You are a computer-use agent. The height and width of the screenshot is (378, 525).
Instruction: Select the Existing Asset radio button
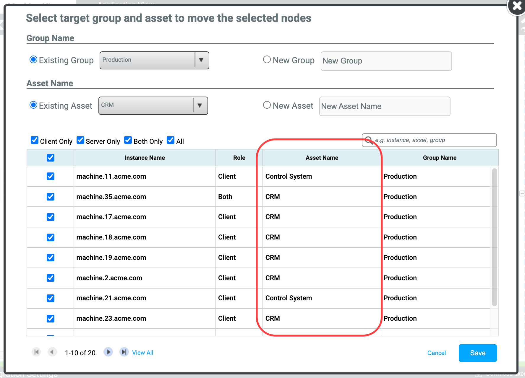33,105
